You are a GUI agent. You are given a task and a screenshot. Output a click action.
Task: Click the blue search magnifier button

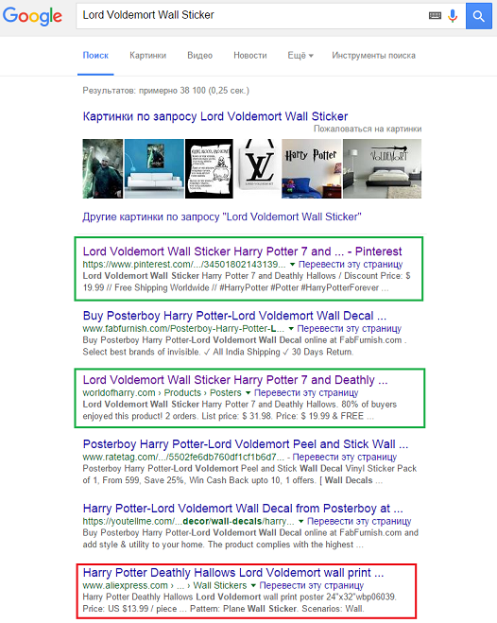479,16
